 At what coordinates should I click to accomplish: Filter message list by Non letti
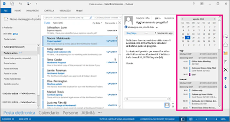click(58, 23)
